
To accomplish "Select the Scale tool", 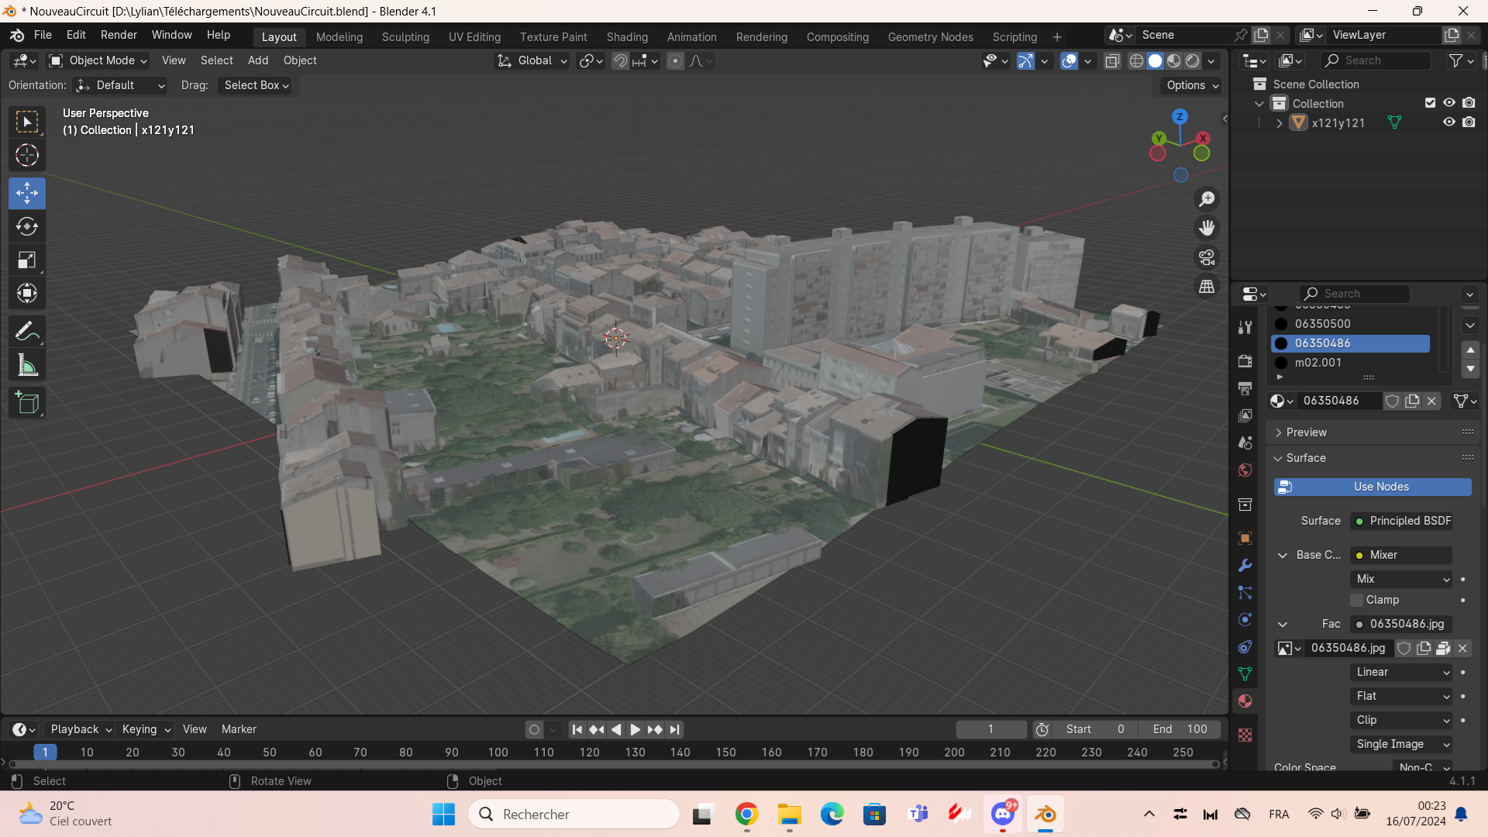I will pos(27,260).
